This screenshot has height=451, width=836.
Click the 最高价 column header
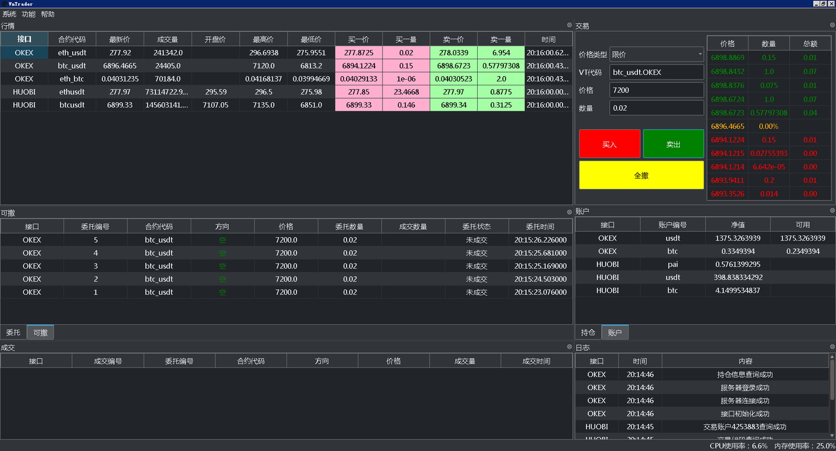(263, 39)
